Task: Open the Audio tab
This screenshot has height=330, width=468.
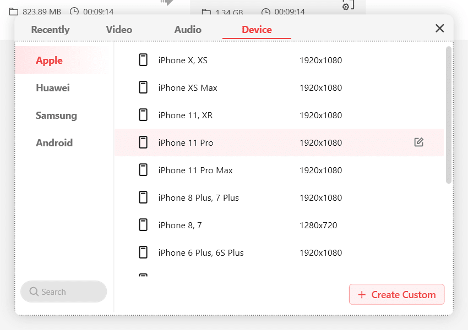Action: coord(188,30)
